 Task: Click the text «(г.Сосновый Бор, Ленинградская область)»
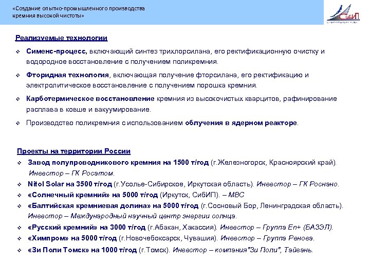pos(272,205)
